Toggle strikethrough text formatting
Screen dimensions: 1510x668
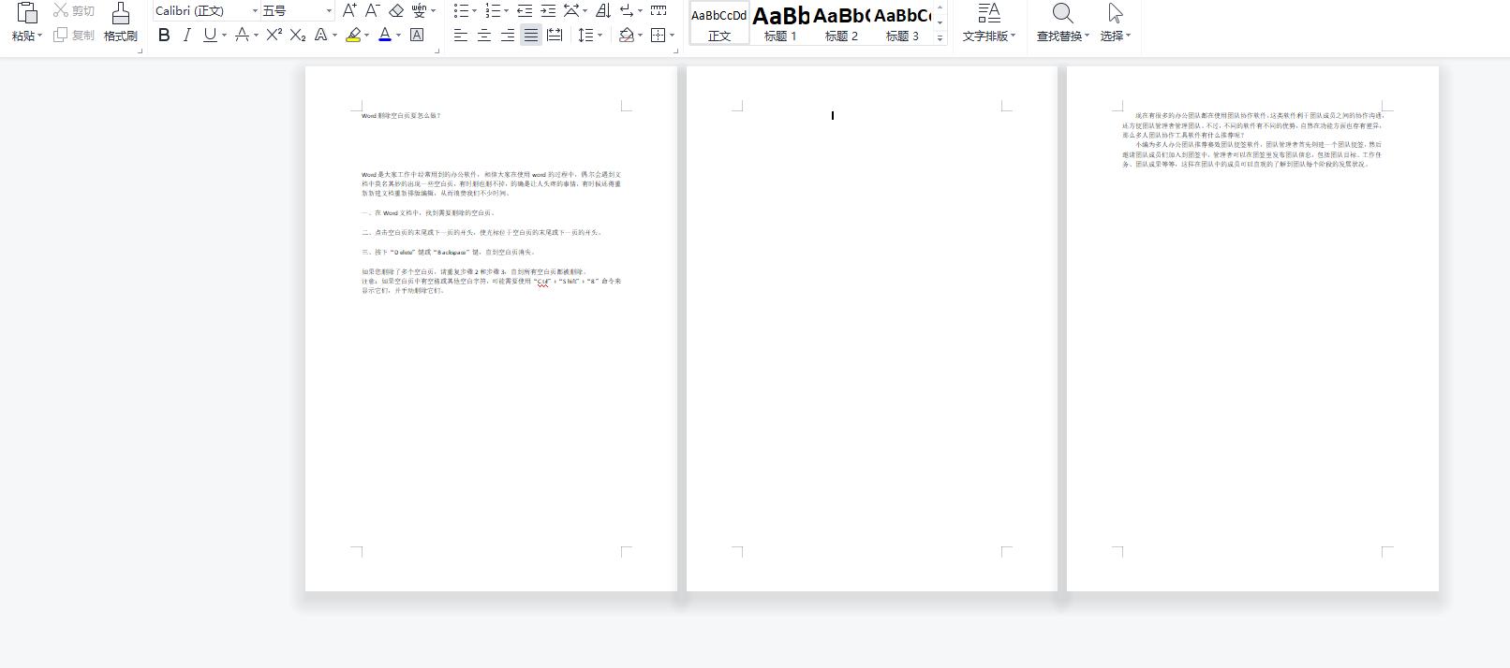coord(243,35)
